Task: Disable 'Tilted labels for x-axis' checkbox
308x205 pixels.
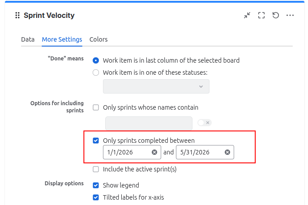Action: pos(96,197)
